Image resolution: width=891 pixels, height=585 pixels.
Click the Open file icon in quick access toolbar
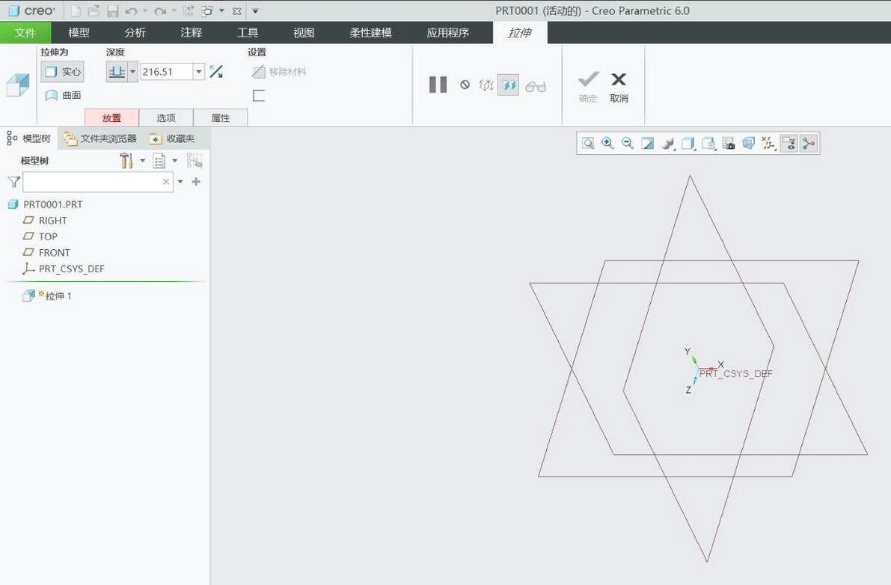94,10
